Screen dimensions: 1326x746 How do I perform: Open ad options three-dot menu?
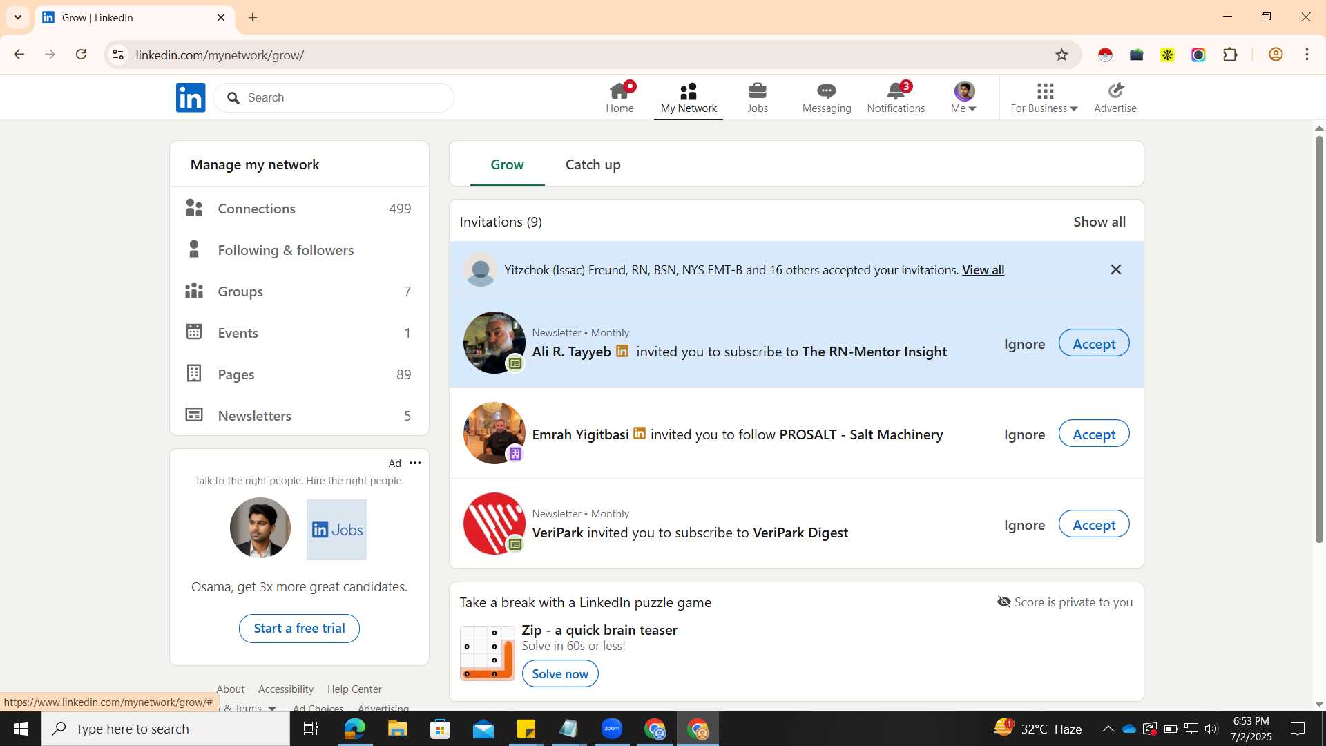[414, 463]
